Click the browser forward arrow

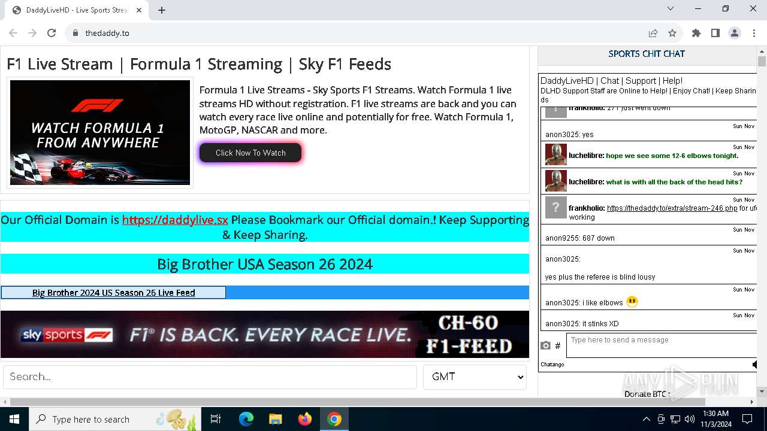(32, 33)
